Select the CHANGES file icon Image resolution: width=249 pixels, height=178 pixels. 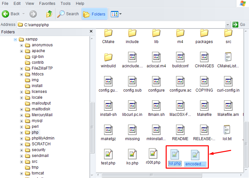tap(204, 57)
